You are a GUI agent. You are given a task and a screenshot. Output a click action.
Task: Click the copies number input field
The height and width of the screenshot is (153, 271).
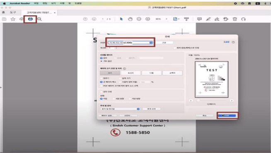tap(111, 48)
